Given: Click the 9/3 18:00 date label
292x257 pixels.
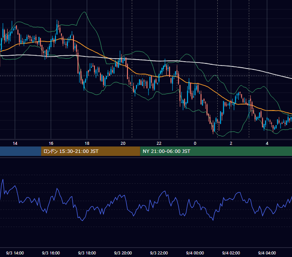Looking at the screenshot, I should click(87, 253).
